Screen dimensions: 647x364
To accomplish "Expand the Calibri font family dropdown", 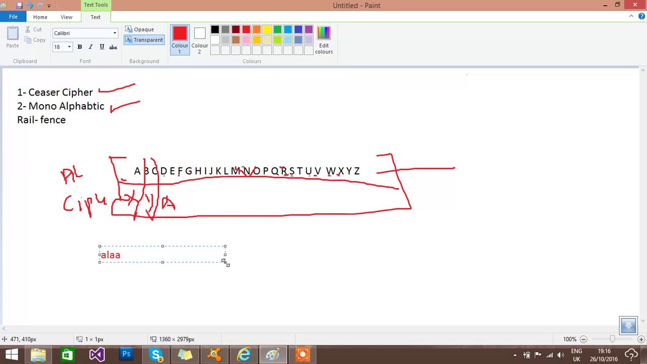I will [x=115, y=33].
